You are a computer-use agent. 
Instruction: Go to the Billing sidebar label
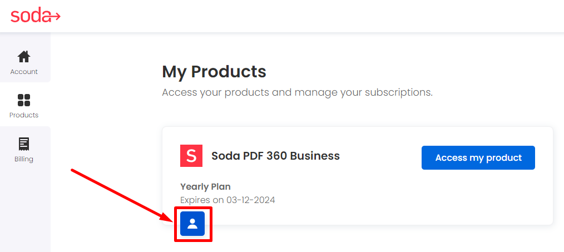[24, 159]
